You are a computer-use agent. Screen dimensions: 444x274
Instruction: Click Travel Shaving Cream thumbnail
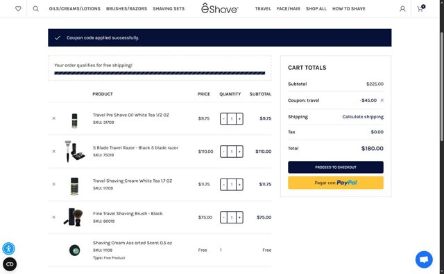(74, 186)
